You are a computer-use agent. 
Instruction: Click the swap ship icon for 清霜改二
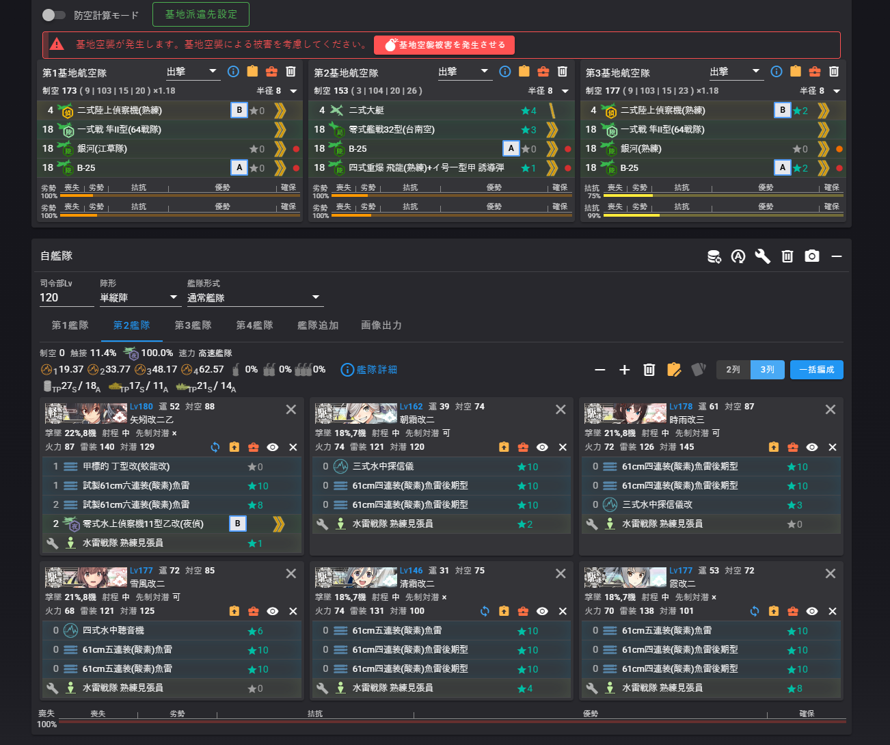(485, 611)
